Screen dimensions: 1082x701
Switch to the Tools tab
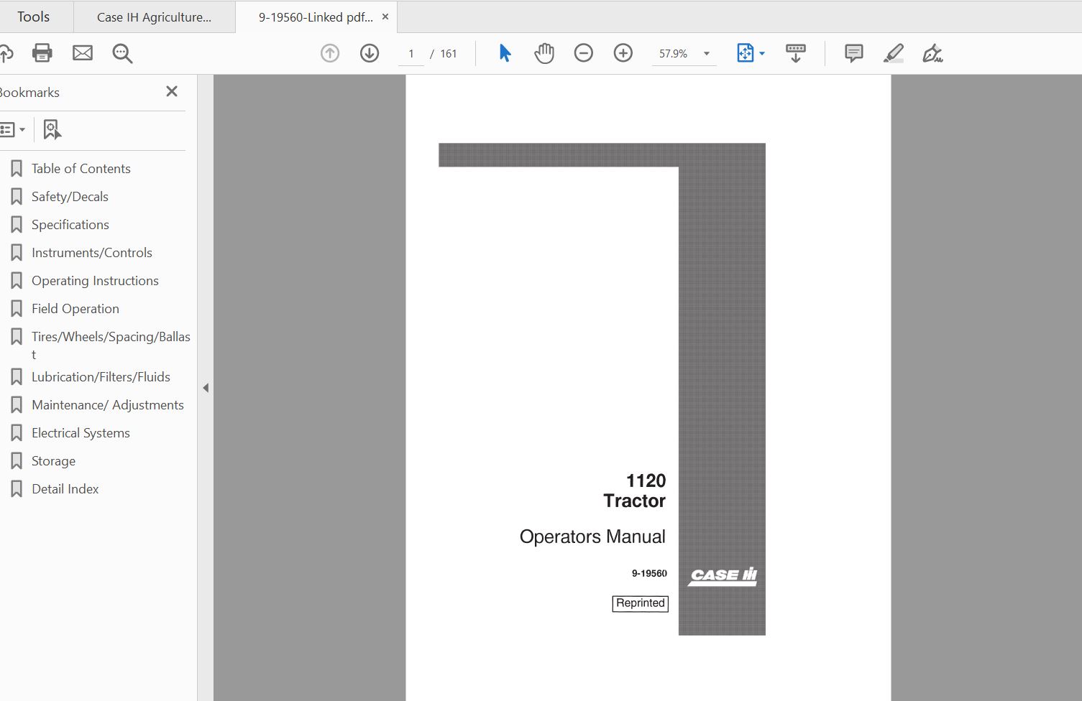click(x=34, y=17)
